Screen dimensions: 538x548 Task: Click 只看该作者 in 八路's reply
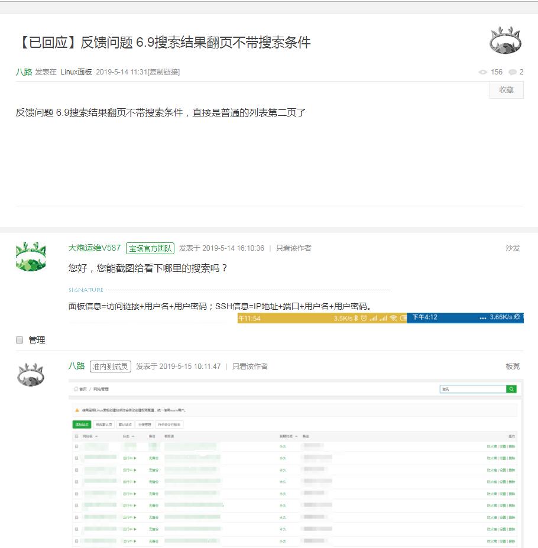(x=250, y=367)
